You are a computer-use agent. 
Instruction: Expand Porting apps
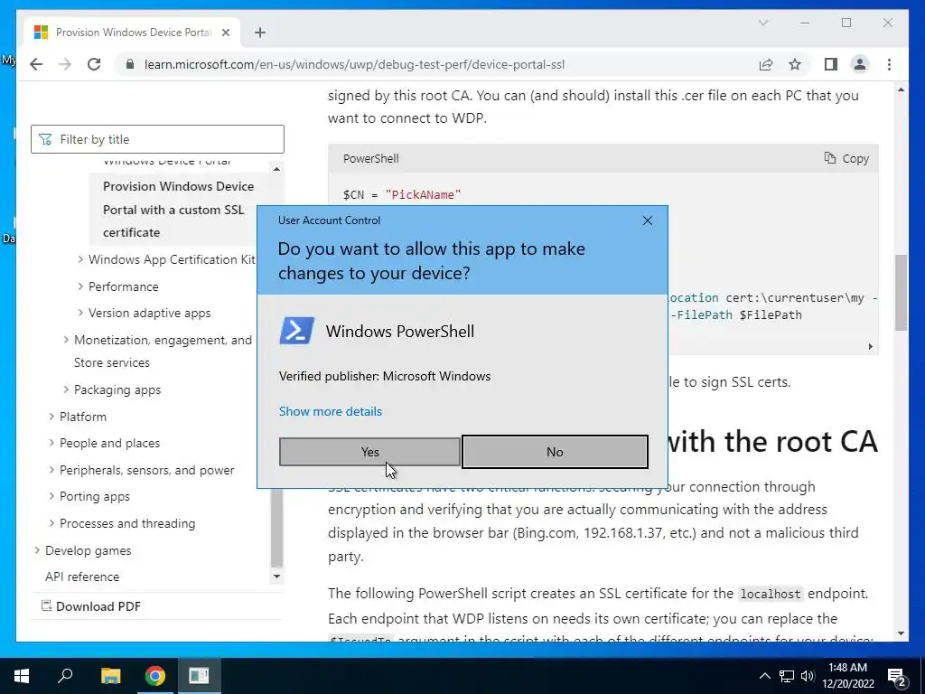point(51,496)
